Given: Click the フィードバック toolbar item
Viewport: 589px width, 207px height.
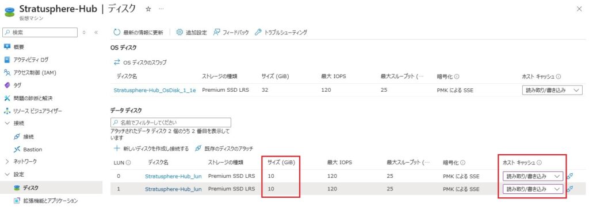Looking at the screenshot, I should (231, 33).
